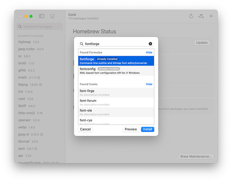
Task: Select the font-rye cask result
Action: (116, 121)
